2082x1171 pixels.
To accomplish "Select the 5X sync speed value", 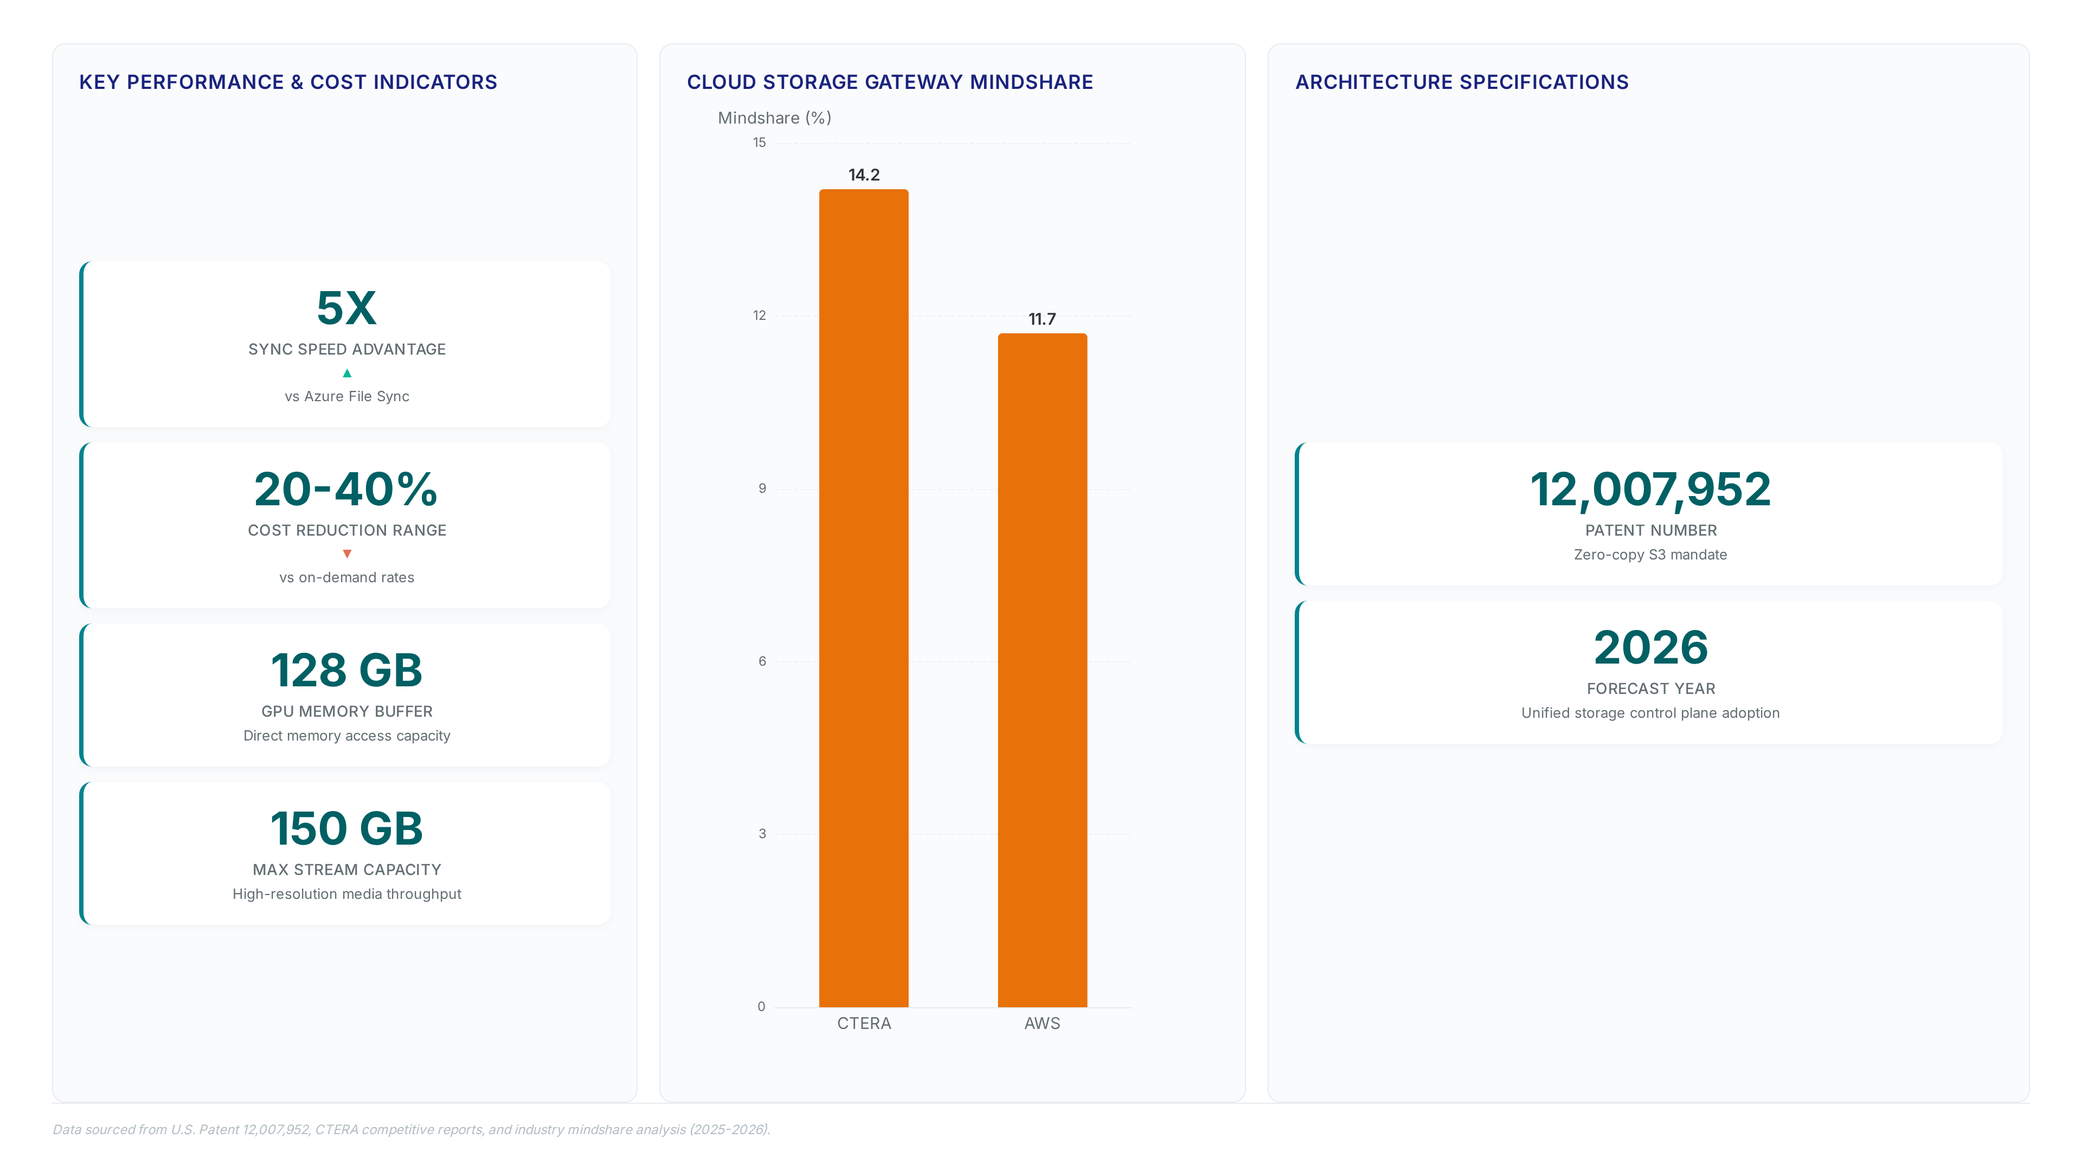I will [347, 308].
